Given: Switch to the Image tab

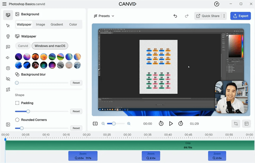Looking at the screenshot, I should [40, 24].
